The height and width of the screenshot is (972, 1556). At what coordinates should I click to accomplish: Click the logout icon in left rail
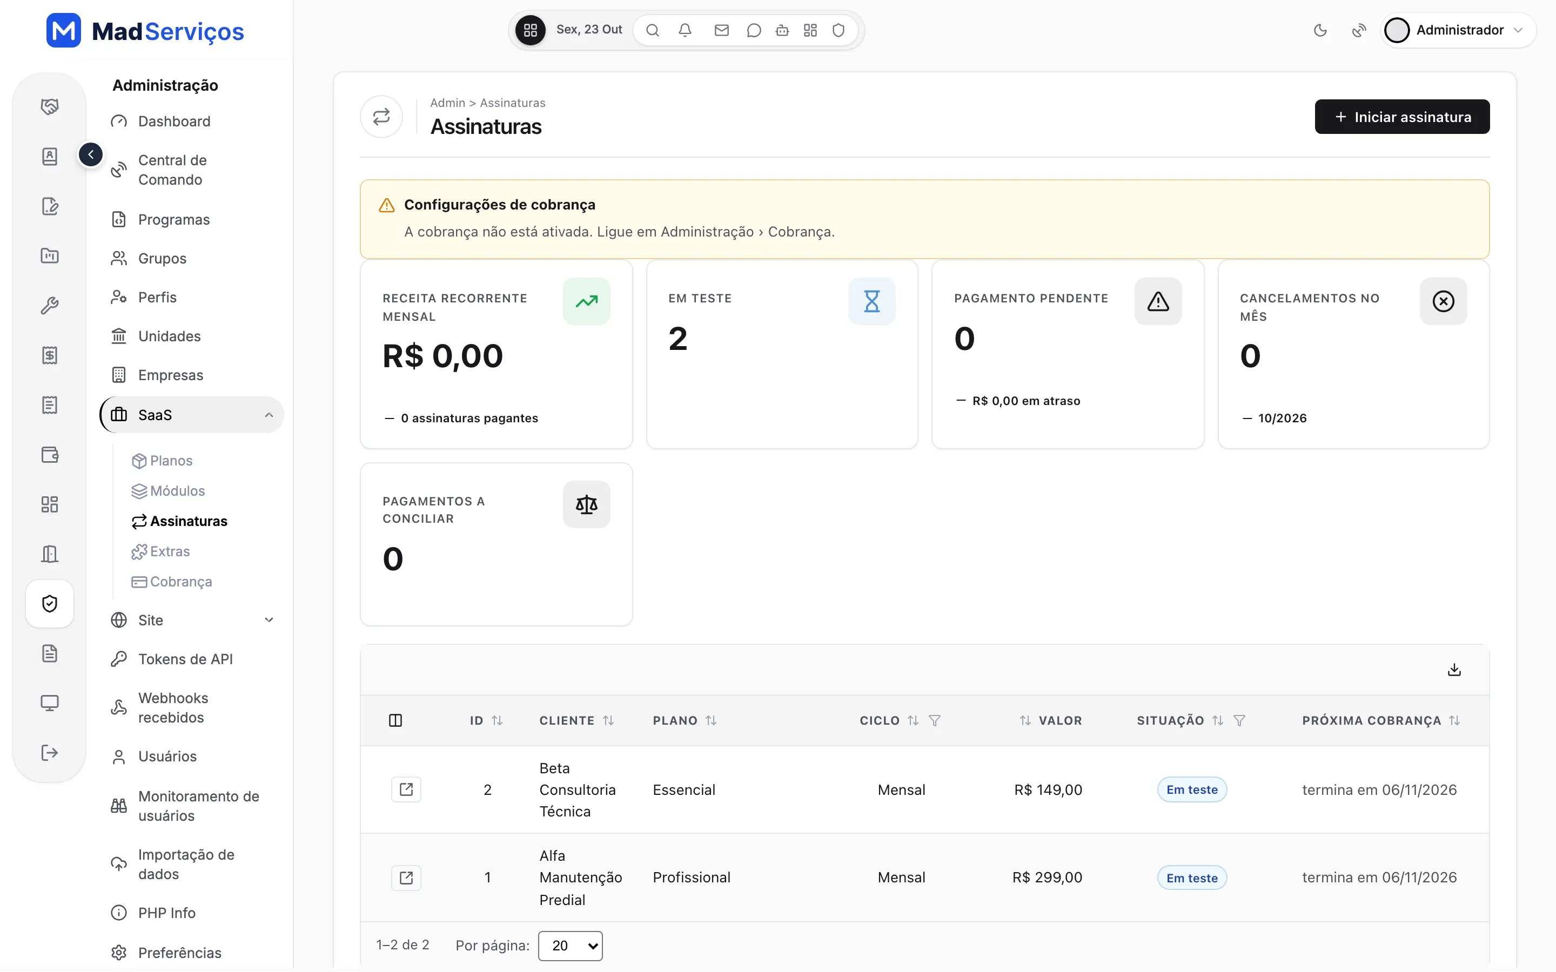click(x=50, y=753)
